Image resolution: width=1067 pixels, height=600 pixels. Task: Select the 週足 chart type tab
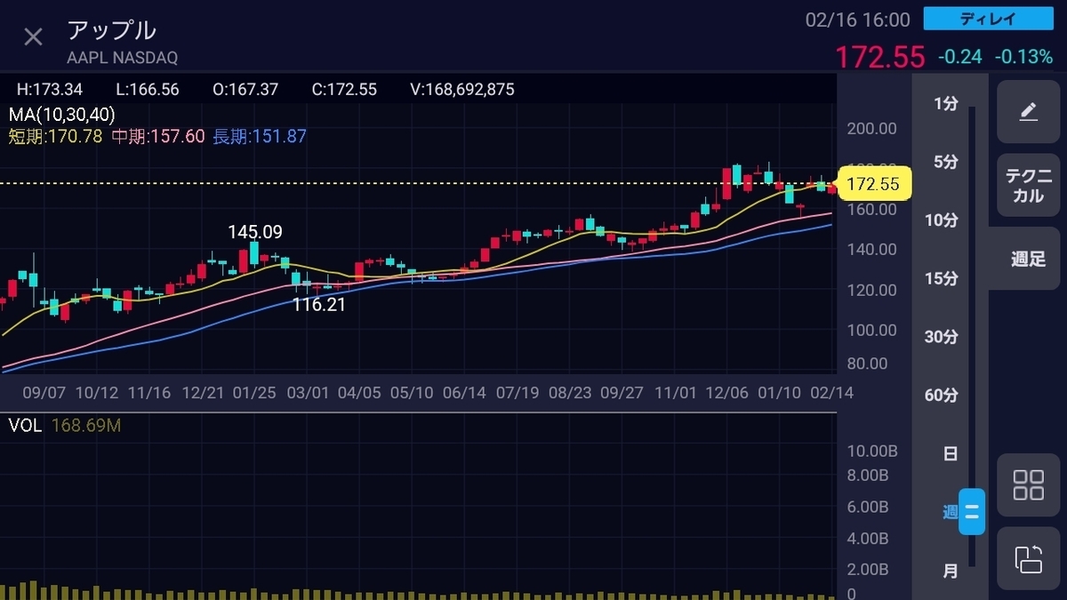[x=1028, y=259]
